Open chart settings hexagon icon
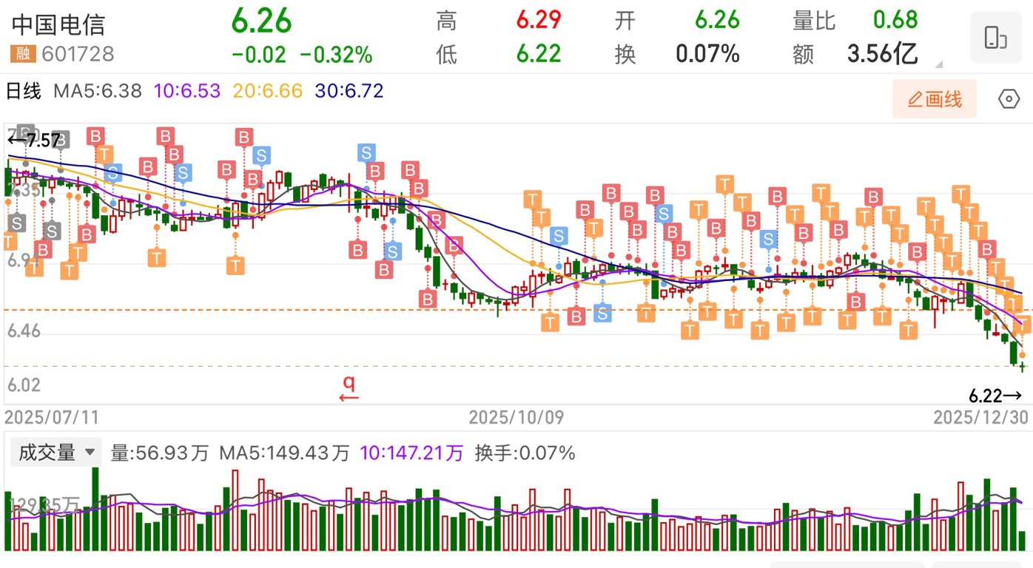Screen dimensions: 1033x568 [x=1009, y=99]
